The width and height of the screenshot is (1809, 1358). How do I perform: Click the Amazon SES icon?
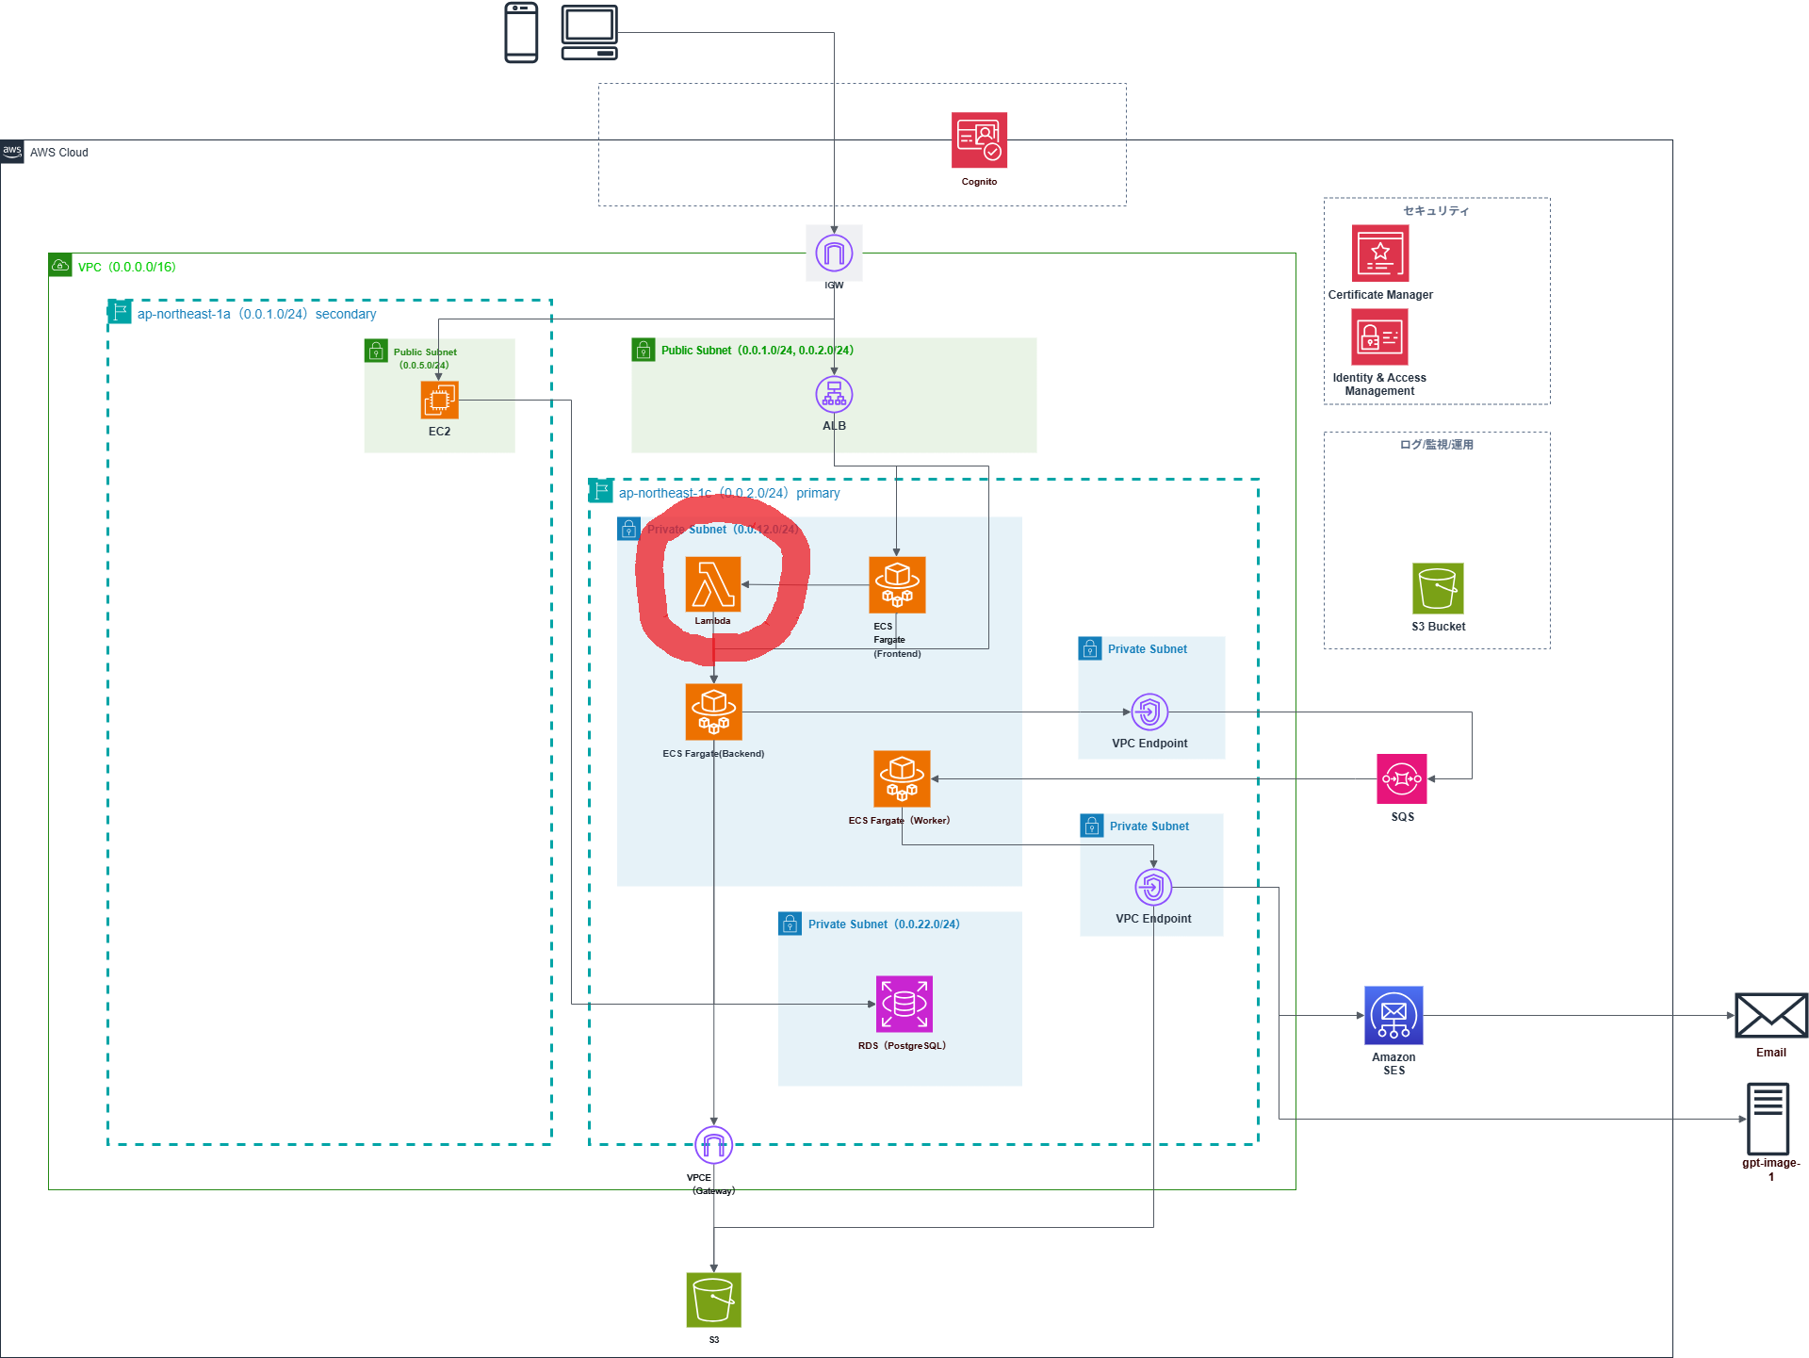pyautogui.click(x=1393, y=1016)
